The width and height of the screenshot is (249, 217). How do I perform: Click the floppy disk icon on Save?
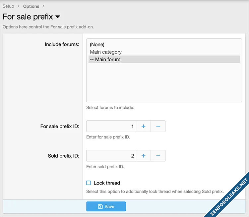tap(100, 206)
